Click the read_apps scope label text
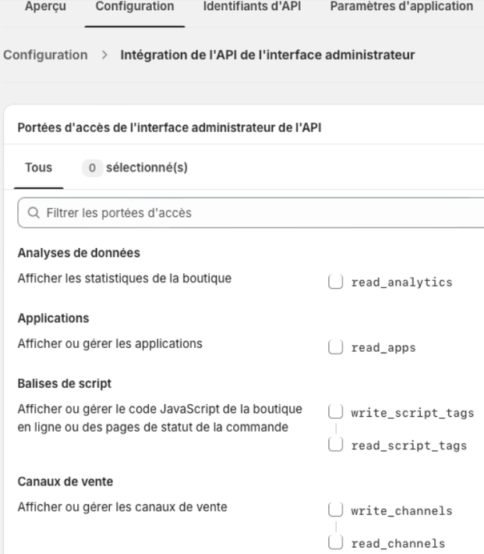This screenshot has width=484, height=554. click(x=383, y=348)
